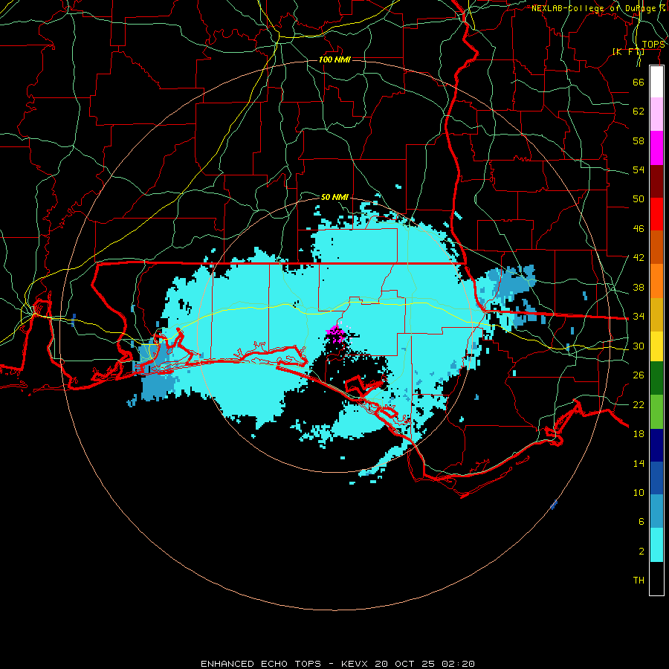669x669 pixels.
Task: Click the light pink legend swatch
Action: pyautogui.click(x=656, y=114)
